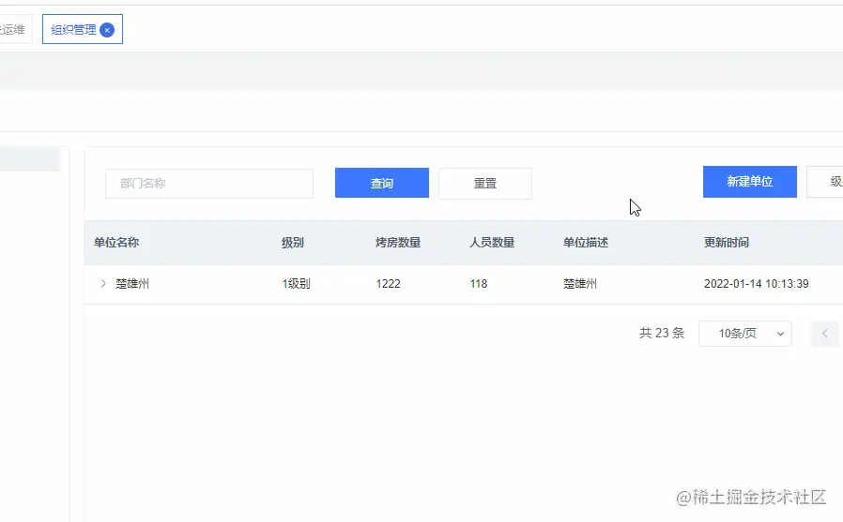Click the 级别 column header
The width and height of the screenshot is (843, 522).
click(x=293, y=243)
